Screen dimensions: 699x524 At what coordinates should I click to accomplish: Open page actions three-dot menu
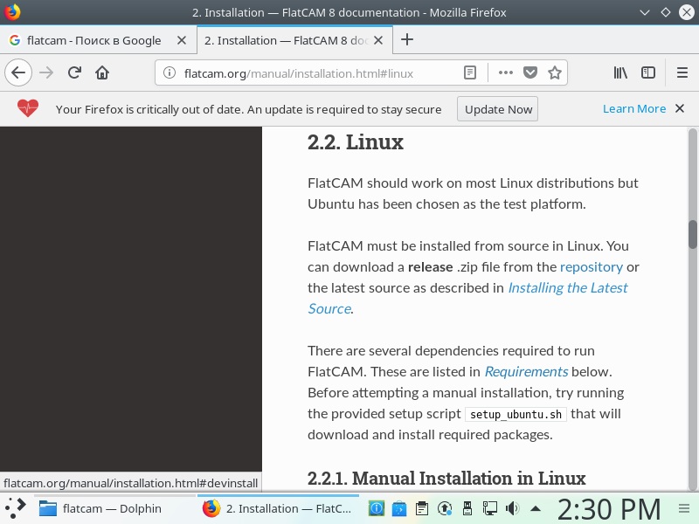click(x=506, y=72)
